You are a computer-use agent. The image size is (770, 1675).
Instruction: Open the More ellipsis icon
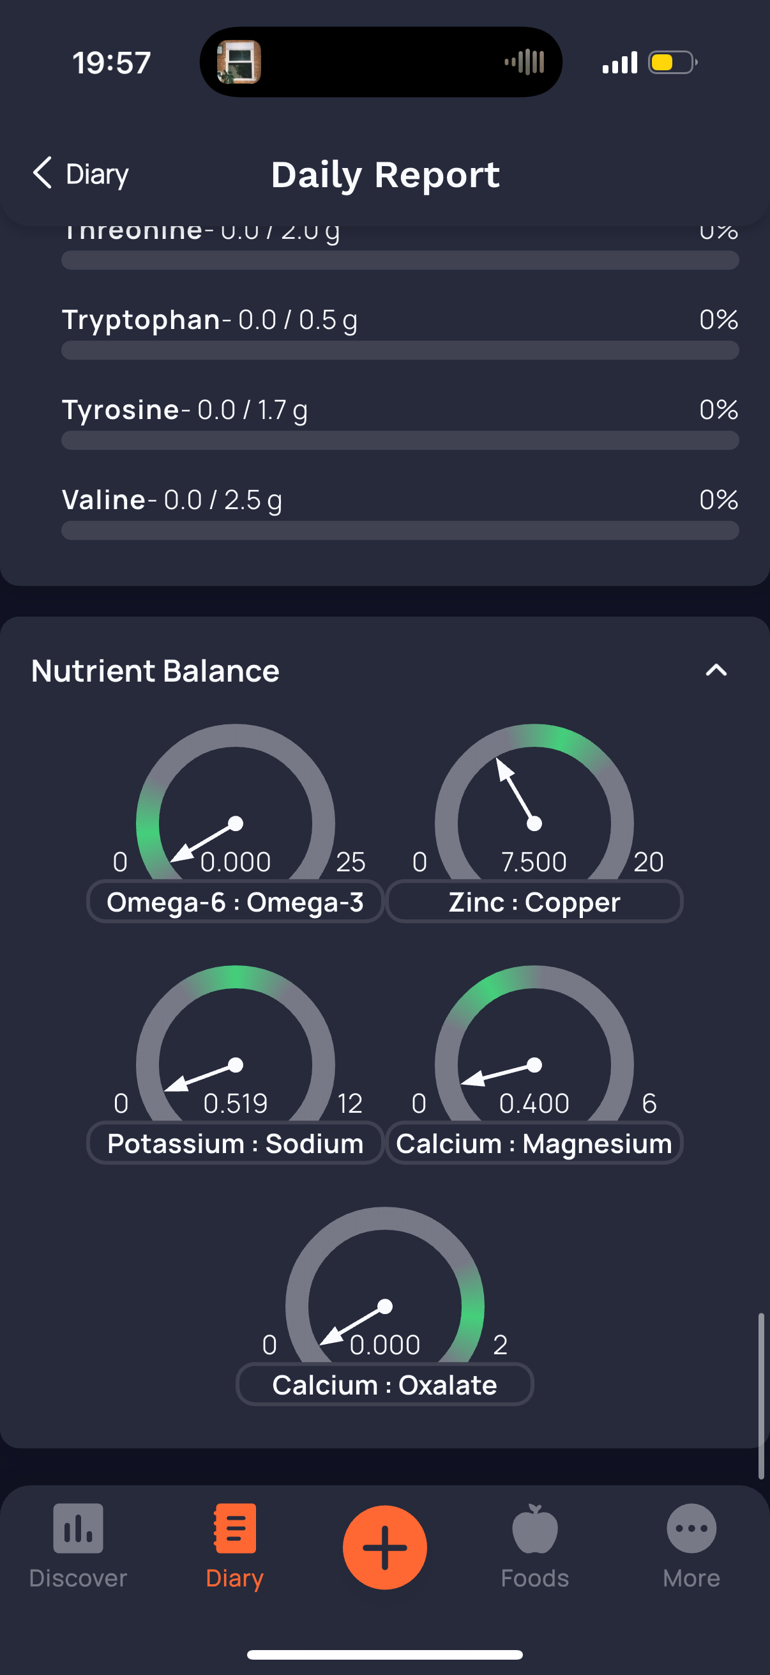691,1528
